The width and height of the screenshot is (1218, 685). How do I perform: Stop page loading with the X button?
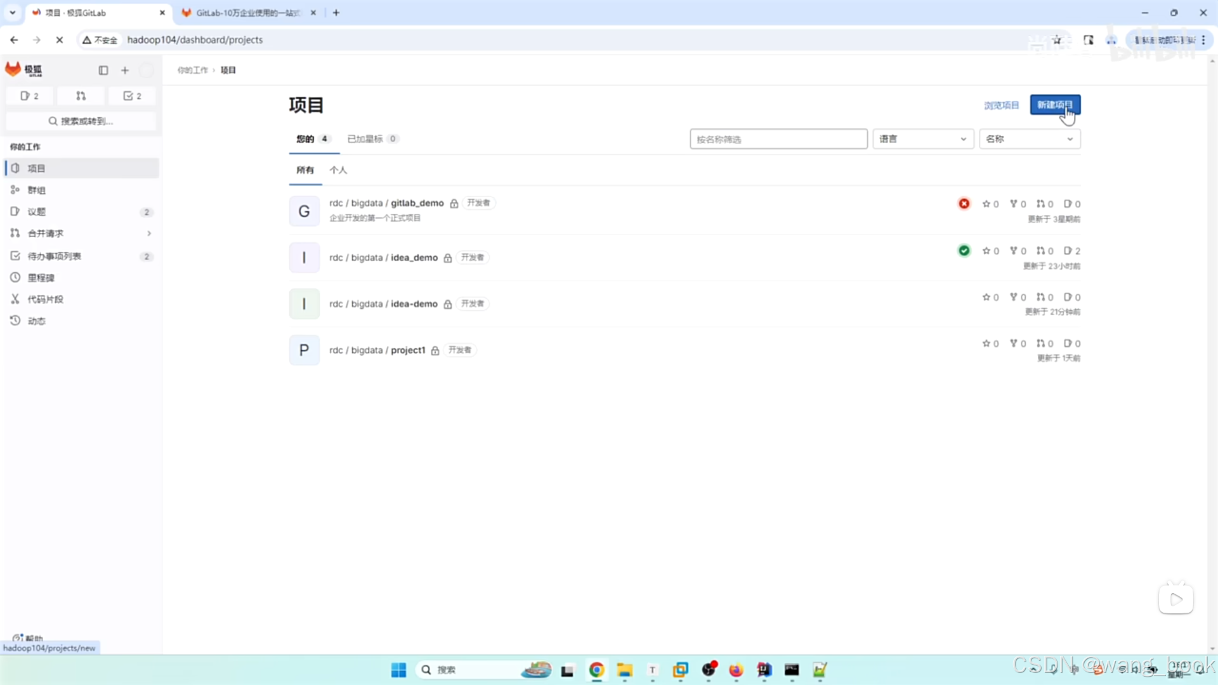60,40
